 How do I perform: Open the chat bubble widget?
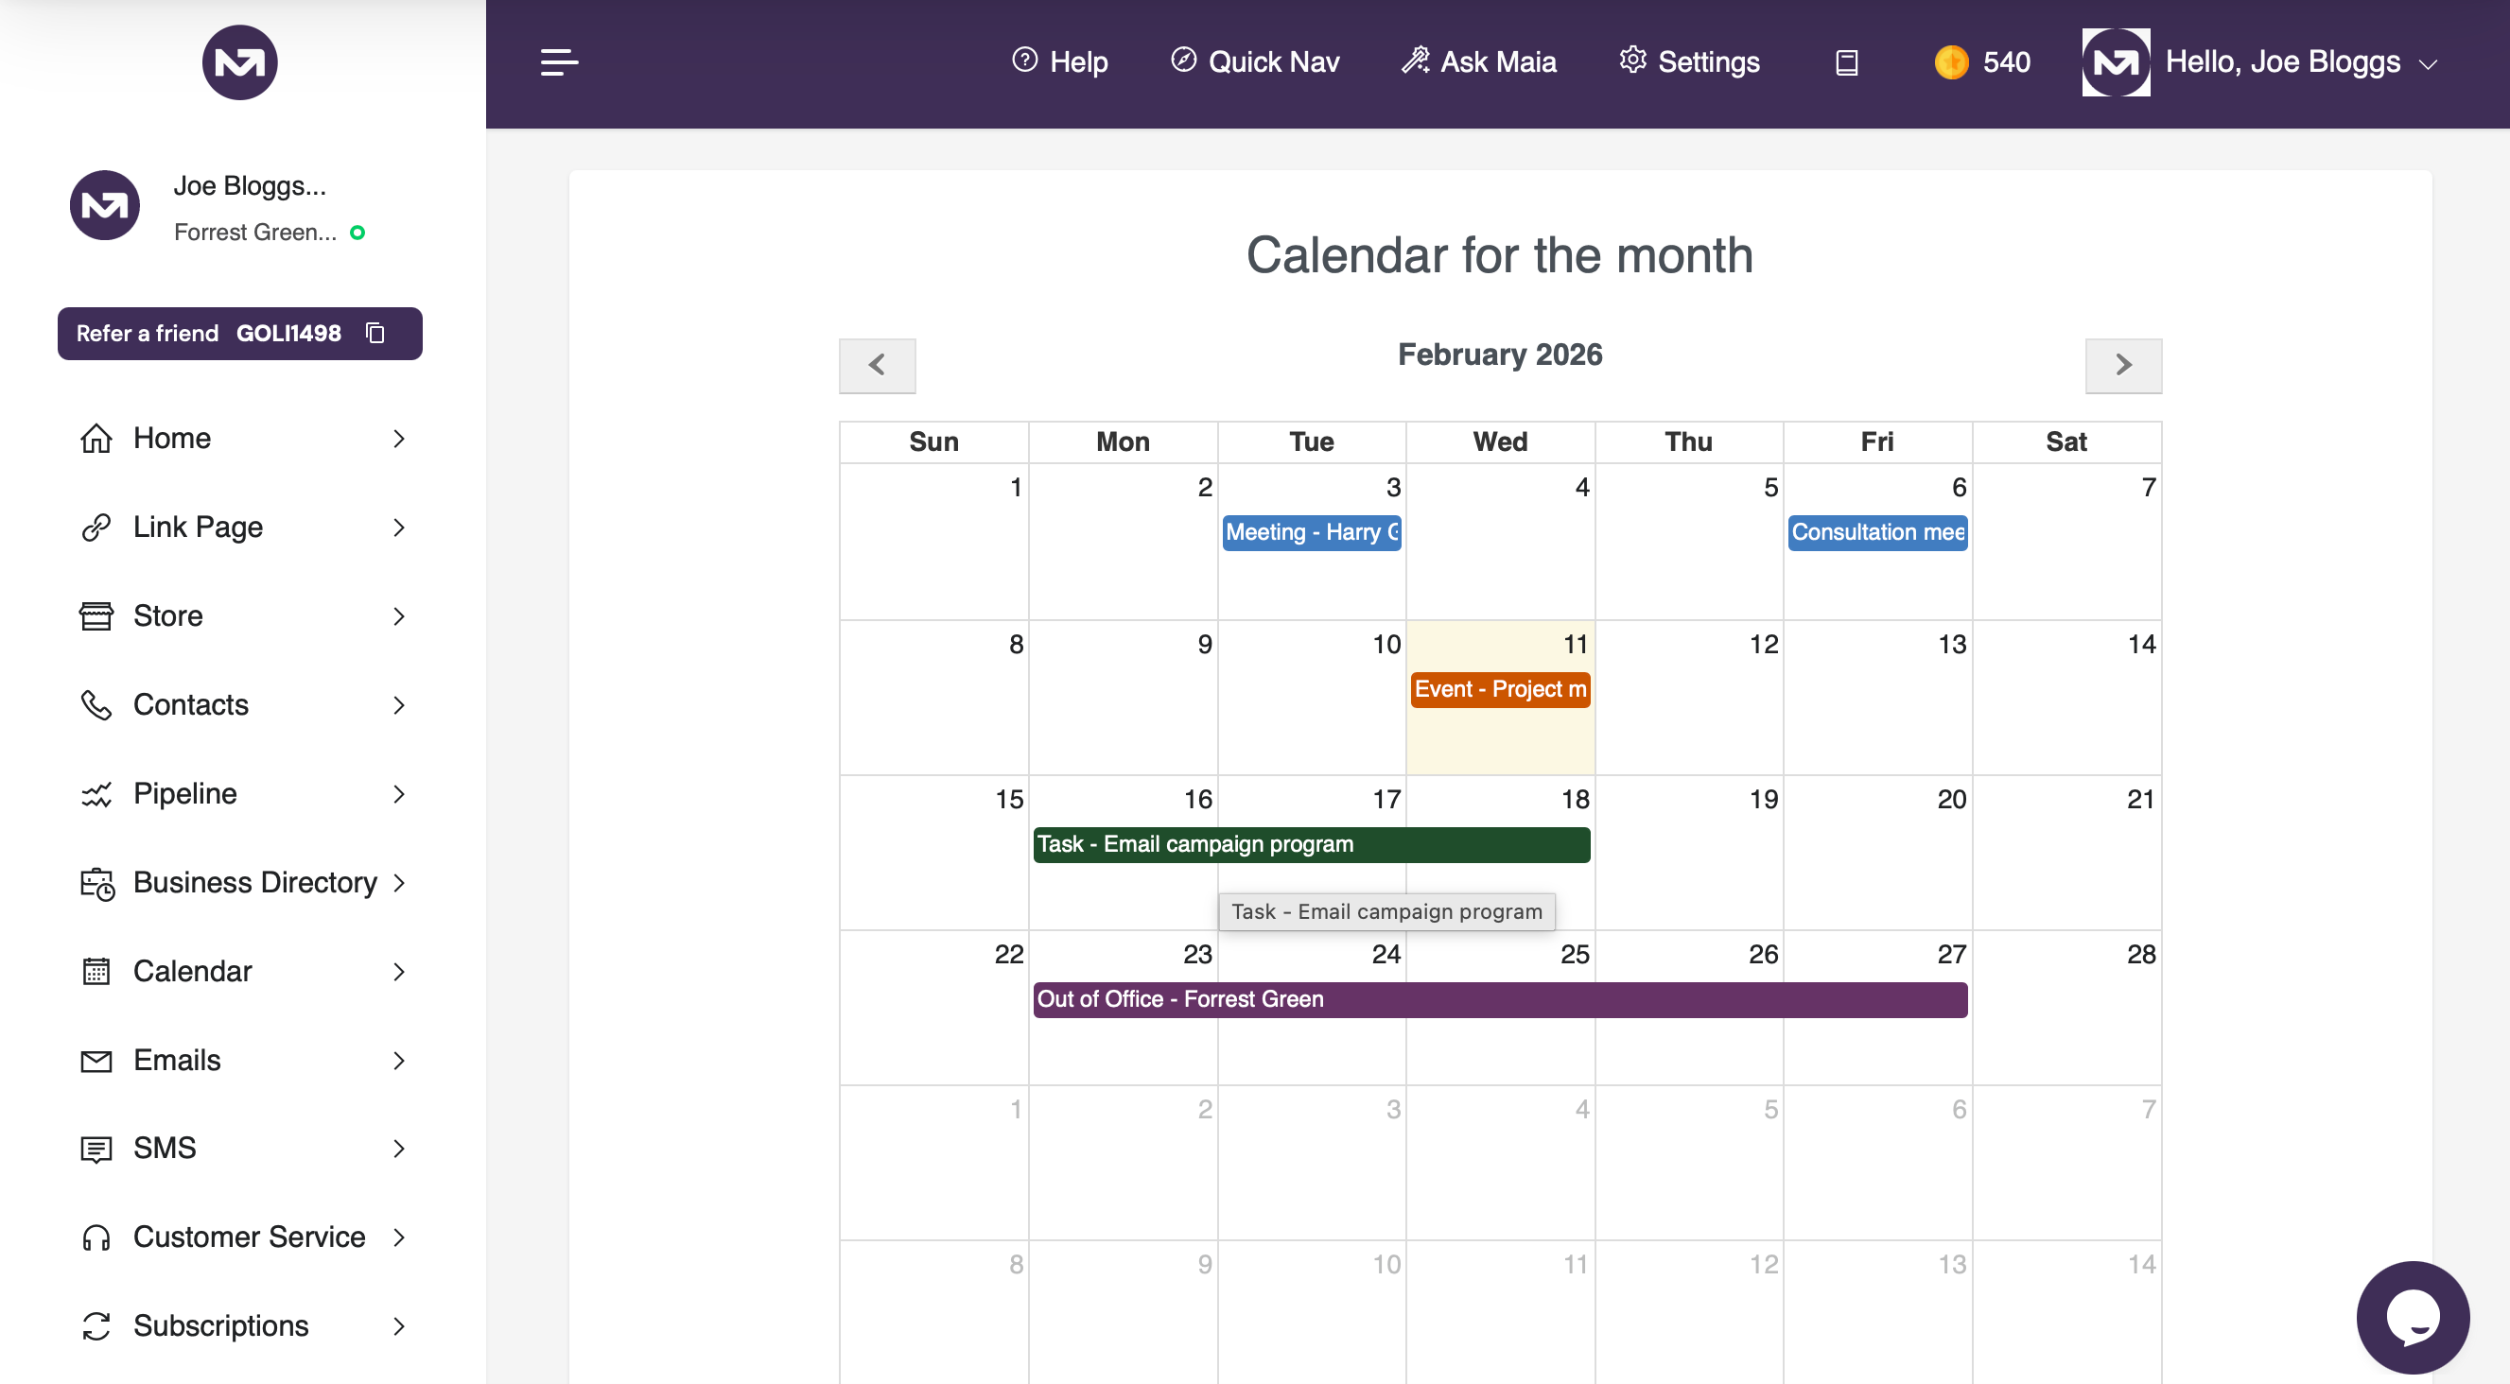2413,1317
